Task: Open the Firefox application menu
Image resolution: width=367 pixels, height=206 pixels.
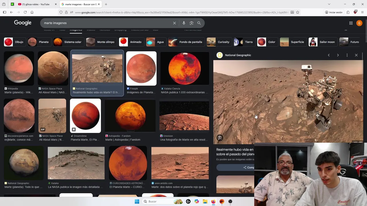Action: point(363,12)
